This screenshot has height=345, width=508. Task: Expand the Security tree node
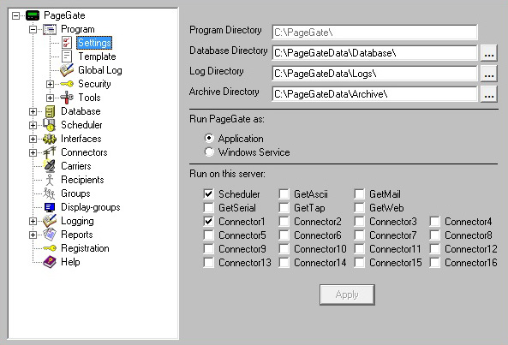point(50,84)
